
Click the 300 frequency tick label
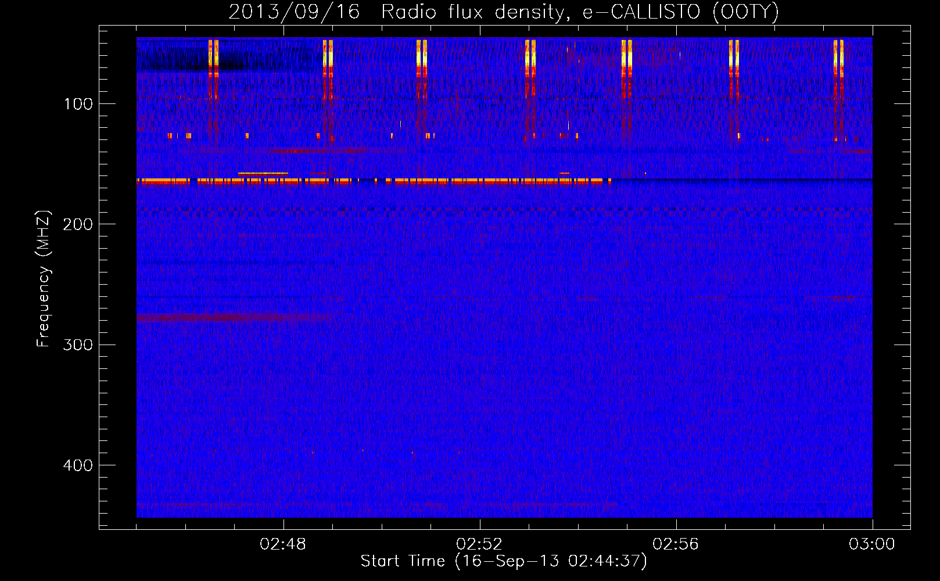pyautogui.click(x=78, y=345)
